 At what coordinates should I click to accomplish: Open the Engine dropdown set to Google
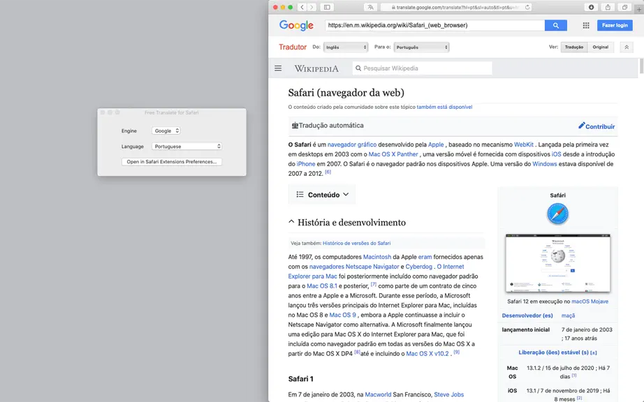click(166, 131)
